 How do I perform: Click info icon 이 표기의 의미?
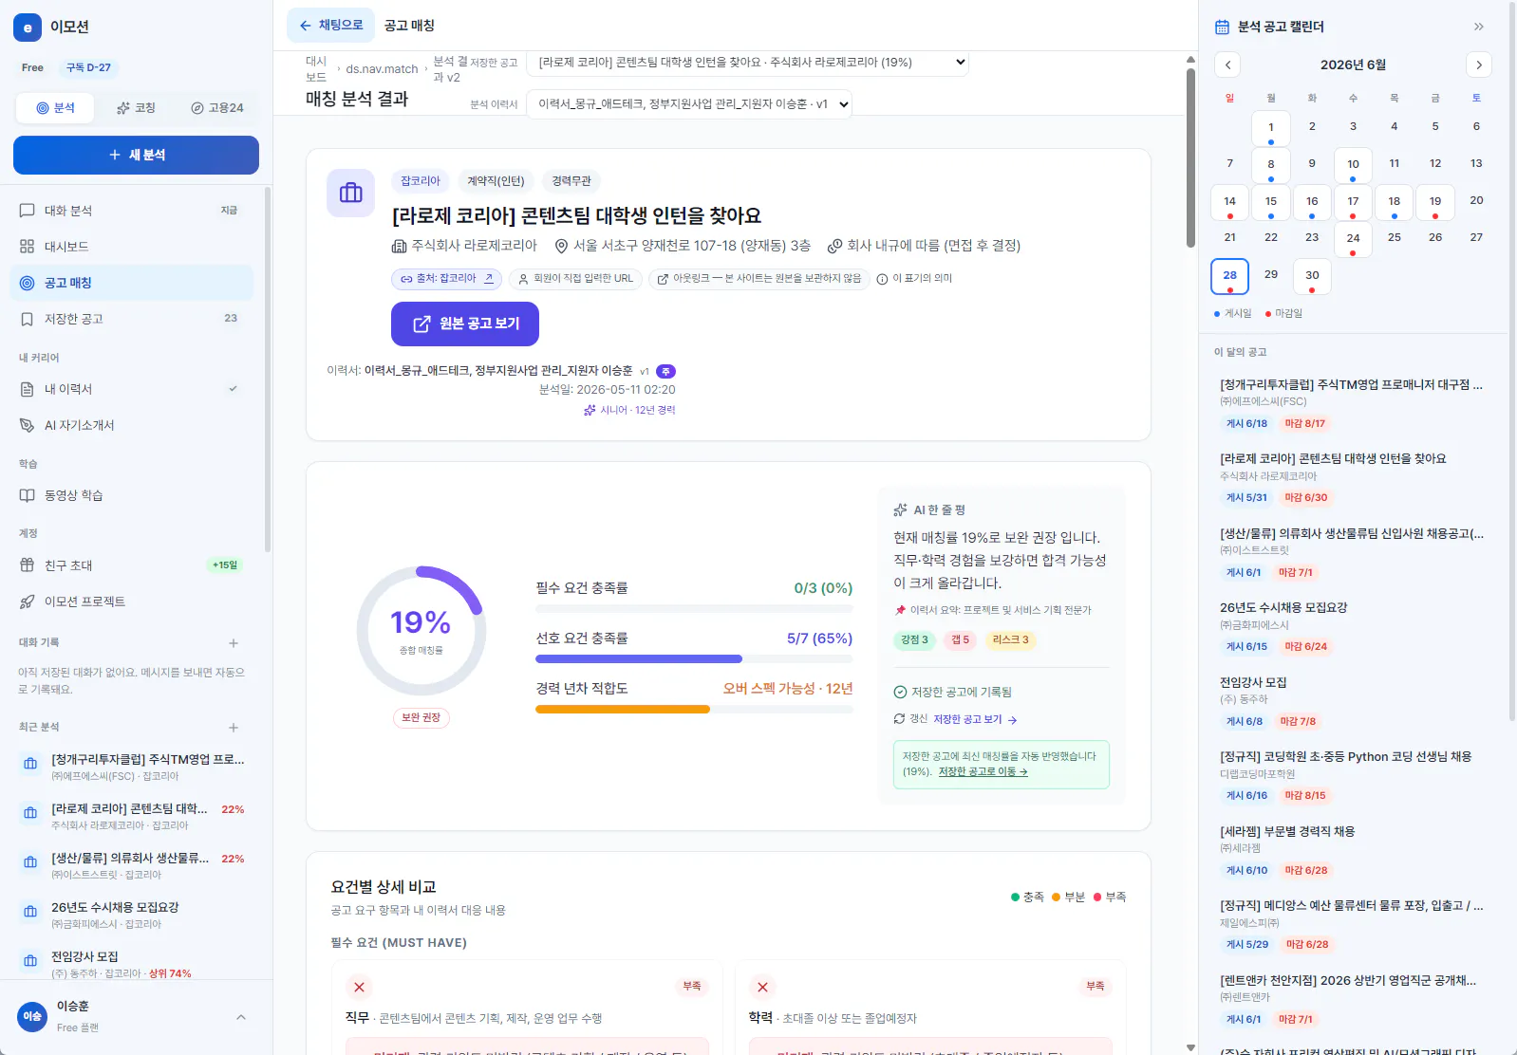pyautogui.click(x=882, y=279)
